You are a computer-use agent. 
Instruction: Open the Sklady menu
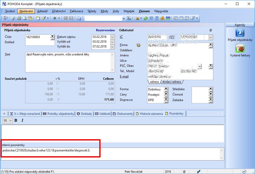click(x=92, y=11)
